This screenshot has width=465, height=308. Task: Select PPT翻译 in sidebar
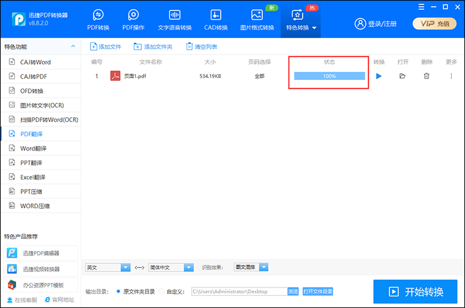[41, 163]
